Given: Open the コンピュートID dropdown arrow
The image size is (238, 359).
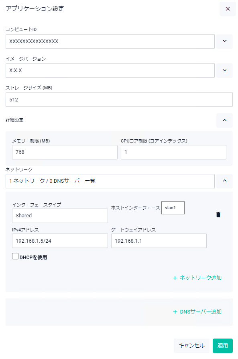Looking at the screenshot, I should [x=224, y=41].
